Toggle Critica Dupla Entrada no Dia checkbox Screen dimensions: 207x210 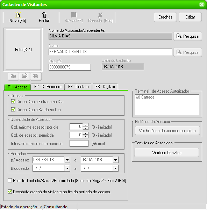click(13, 101)
